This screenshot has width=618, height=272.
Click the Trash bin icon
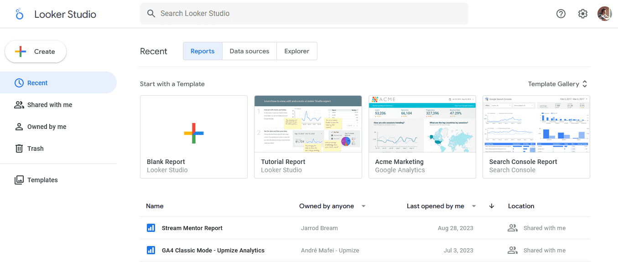coord(19,149)
